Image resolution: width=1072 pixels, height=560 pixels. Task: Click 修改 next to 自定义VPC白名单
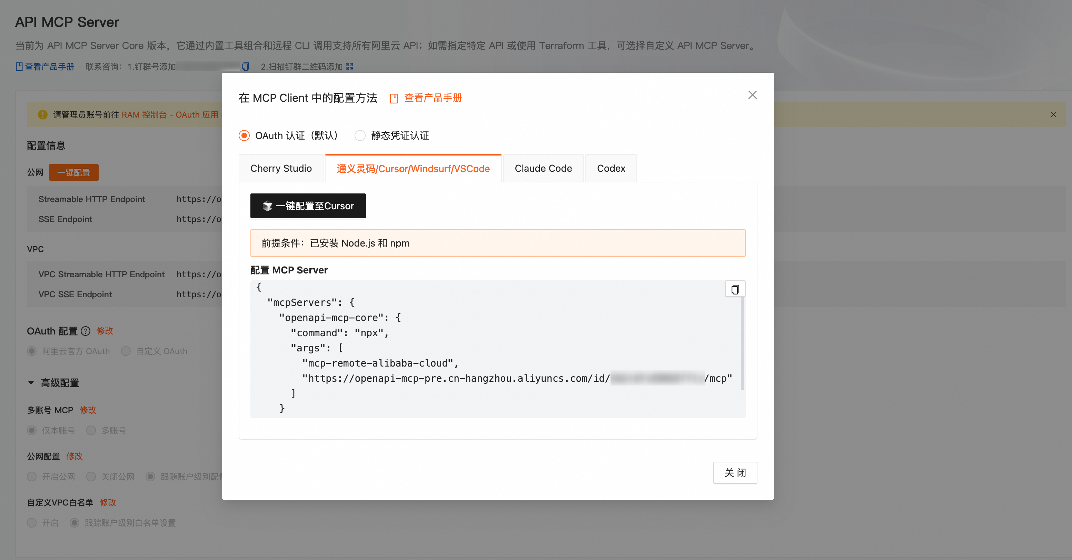pyautogui.click(x=108, y=502)
